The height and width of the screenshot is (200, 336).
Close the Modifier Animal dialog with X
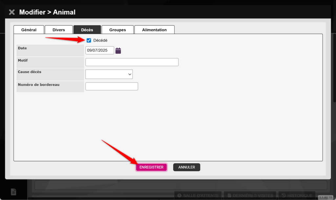tap(12, 12)
